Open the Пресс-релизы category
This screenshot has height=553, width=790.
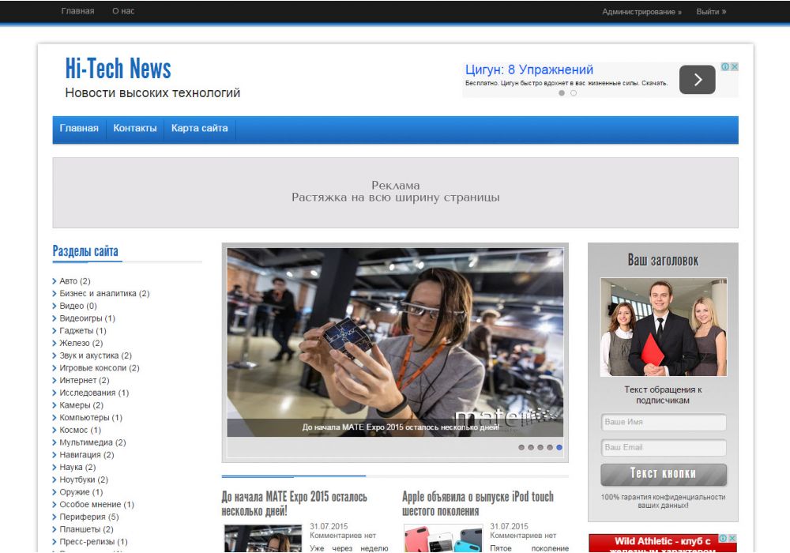pyautogui.click(x=94, y=542)
